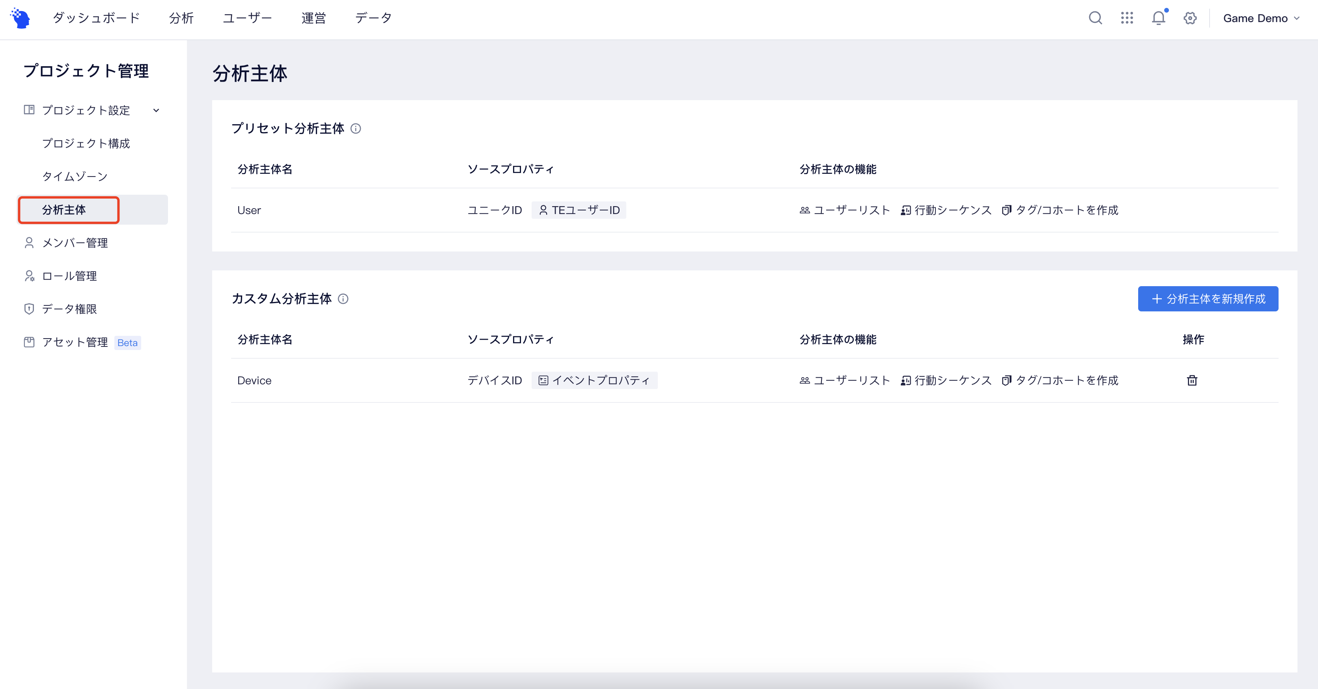Click タグ/コホートを作成 icon in User row
The width and height of the screenshot is (1318, 689).
1006,210
